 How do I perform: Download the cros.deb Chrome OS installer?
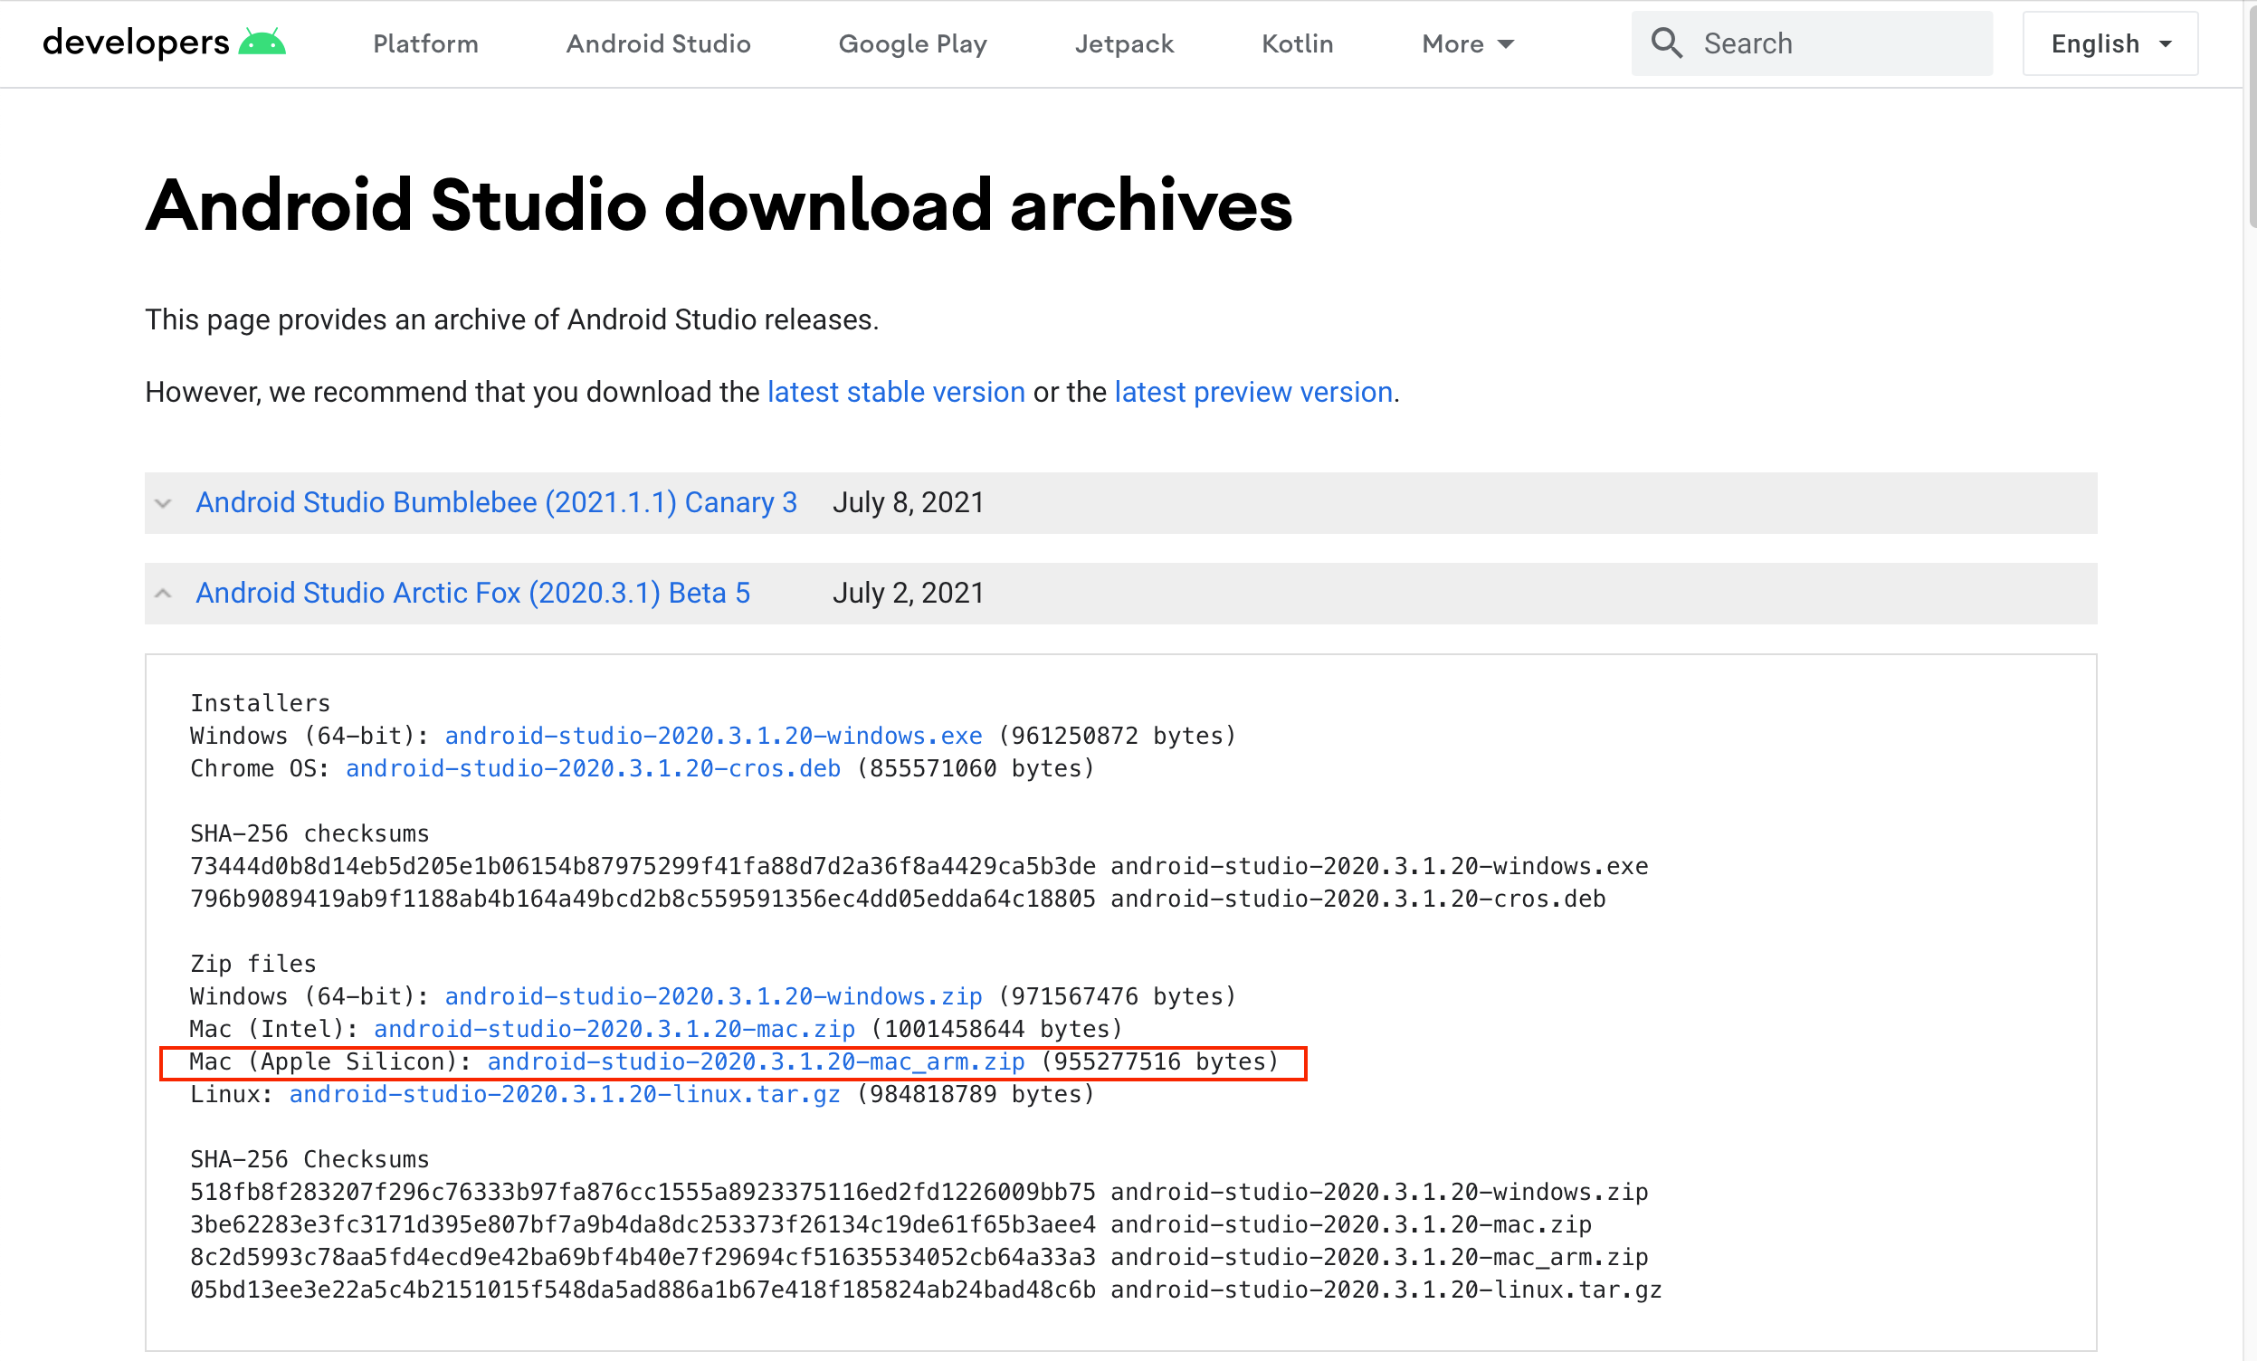click(593, 768)
